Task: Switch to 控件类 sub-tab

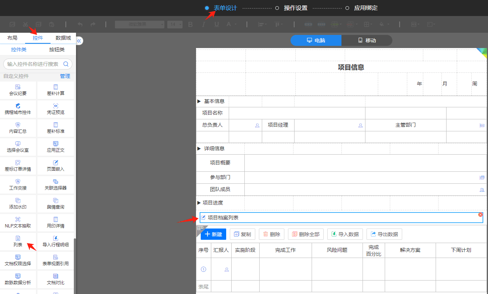Action: 19,49
